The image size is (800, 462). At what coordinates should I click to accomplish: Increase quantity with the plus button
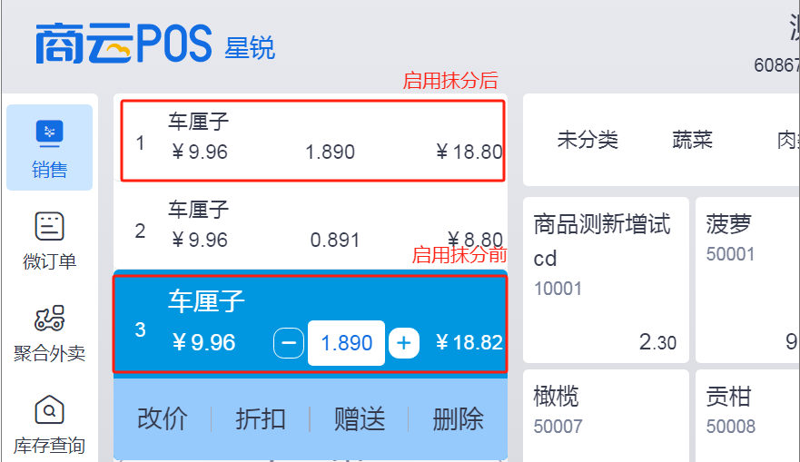[404, 343]
